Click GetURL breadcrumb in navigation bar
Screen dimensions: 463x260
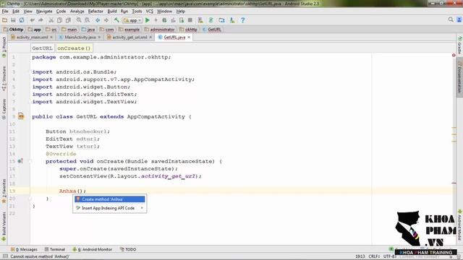[x=212, y=30]
